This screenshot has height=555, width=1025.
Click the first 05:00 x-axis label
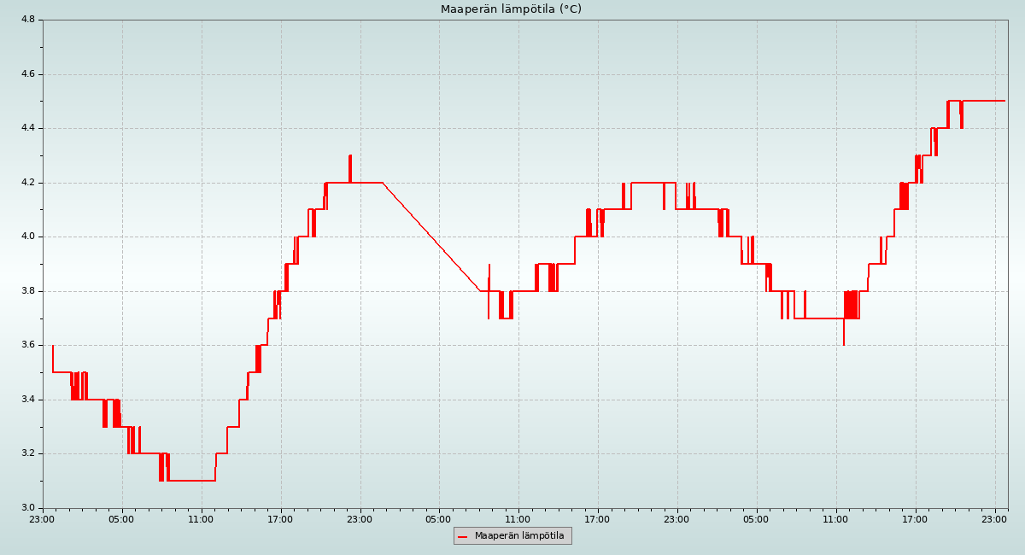[x=121, y=518]
